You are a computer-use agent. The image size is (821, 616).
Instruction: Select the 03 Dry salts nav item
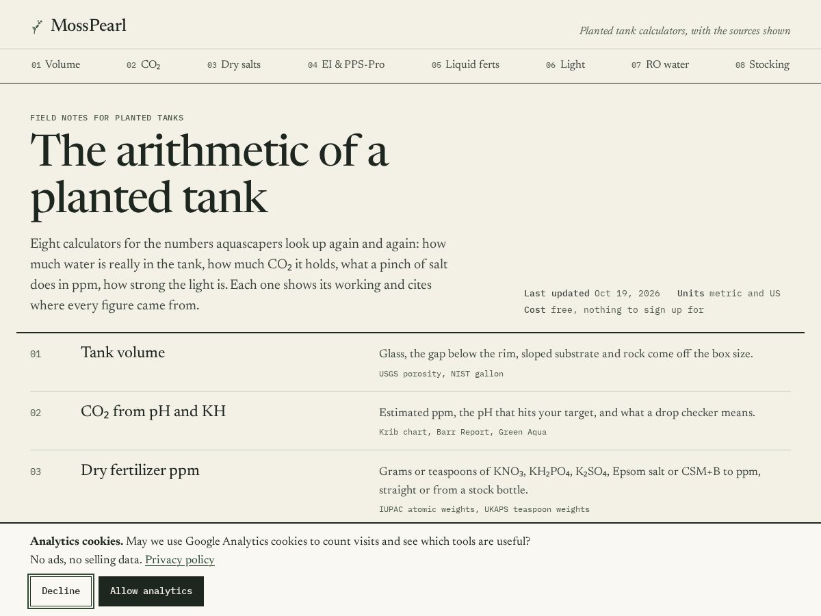point(234,65)
